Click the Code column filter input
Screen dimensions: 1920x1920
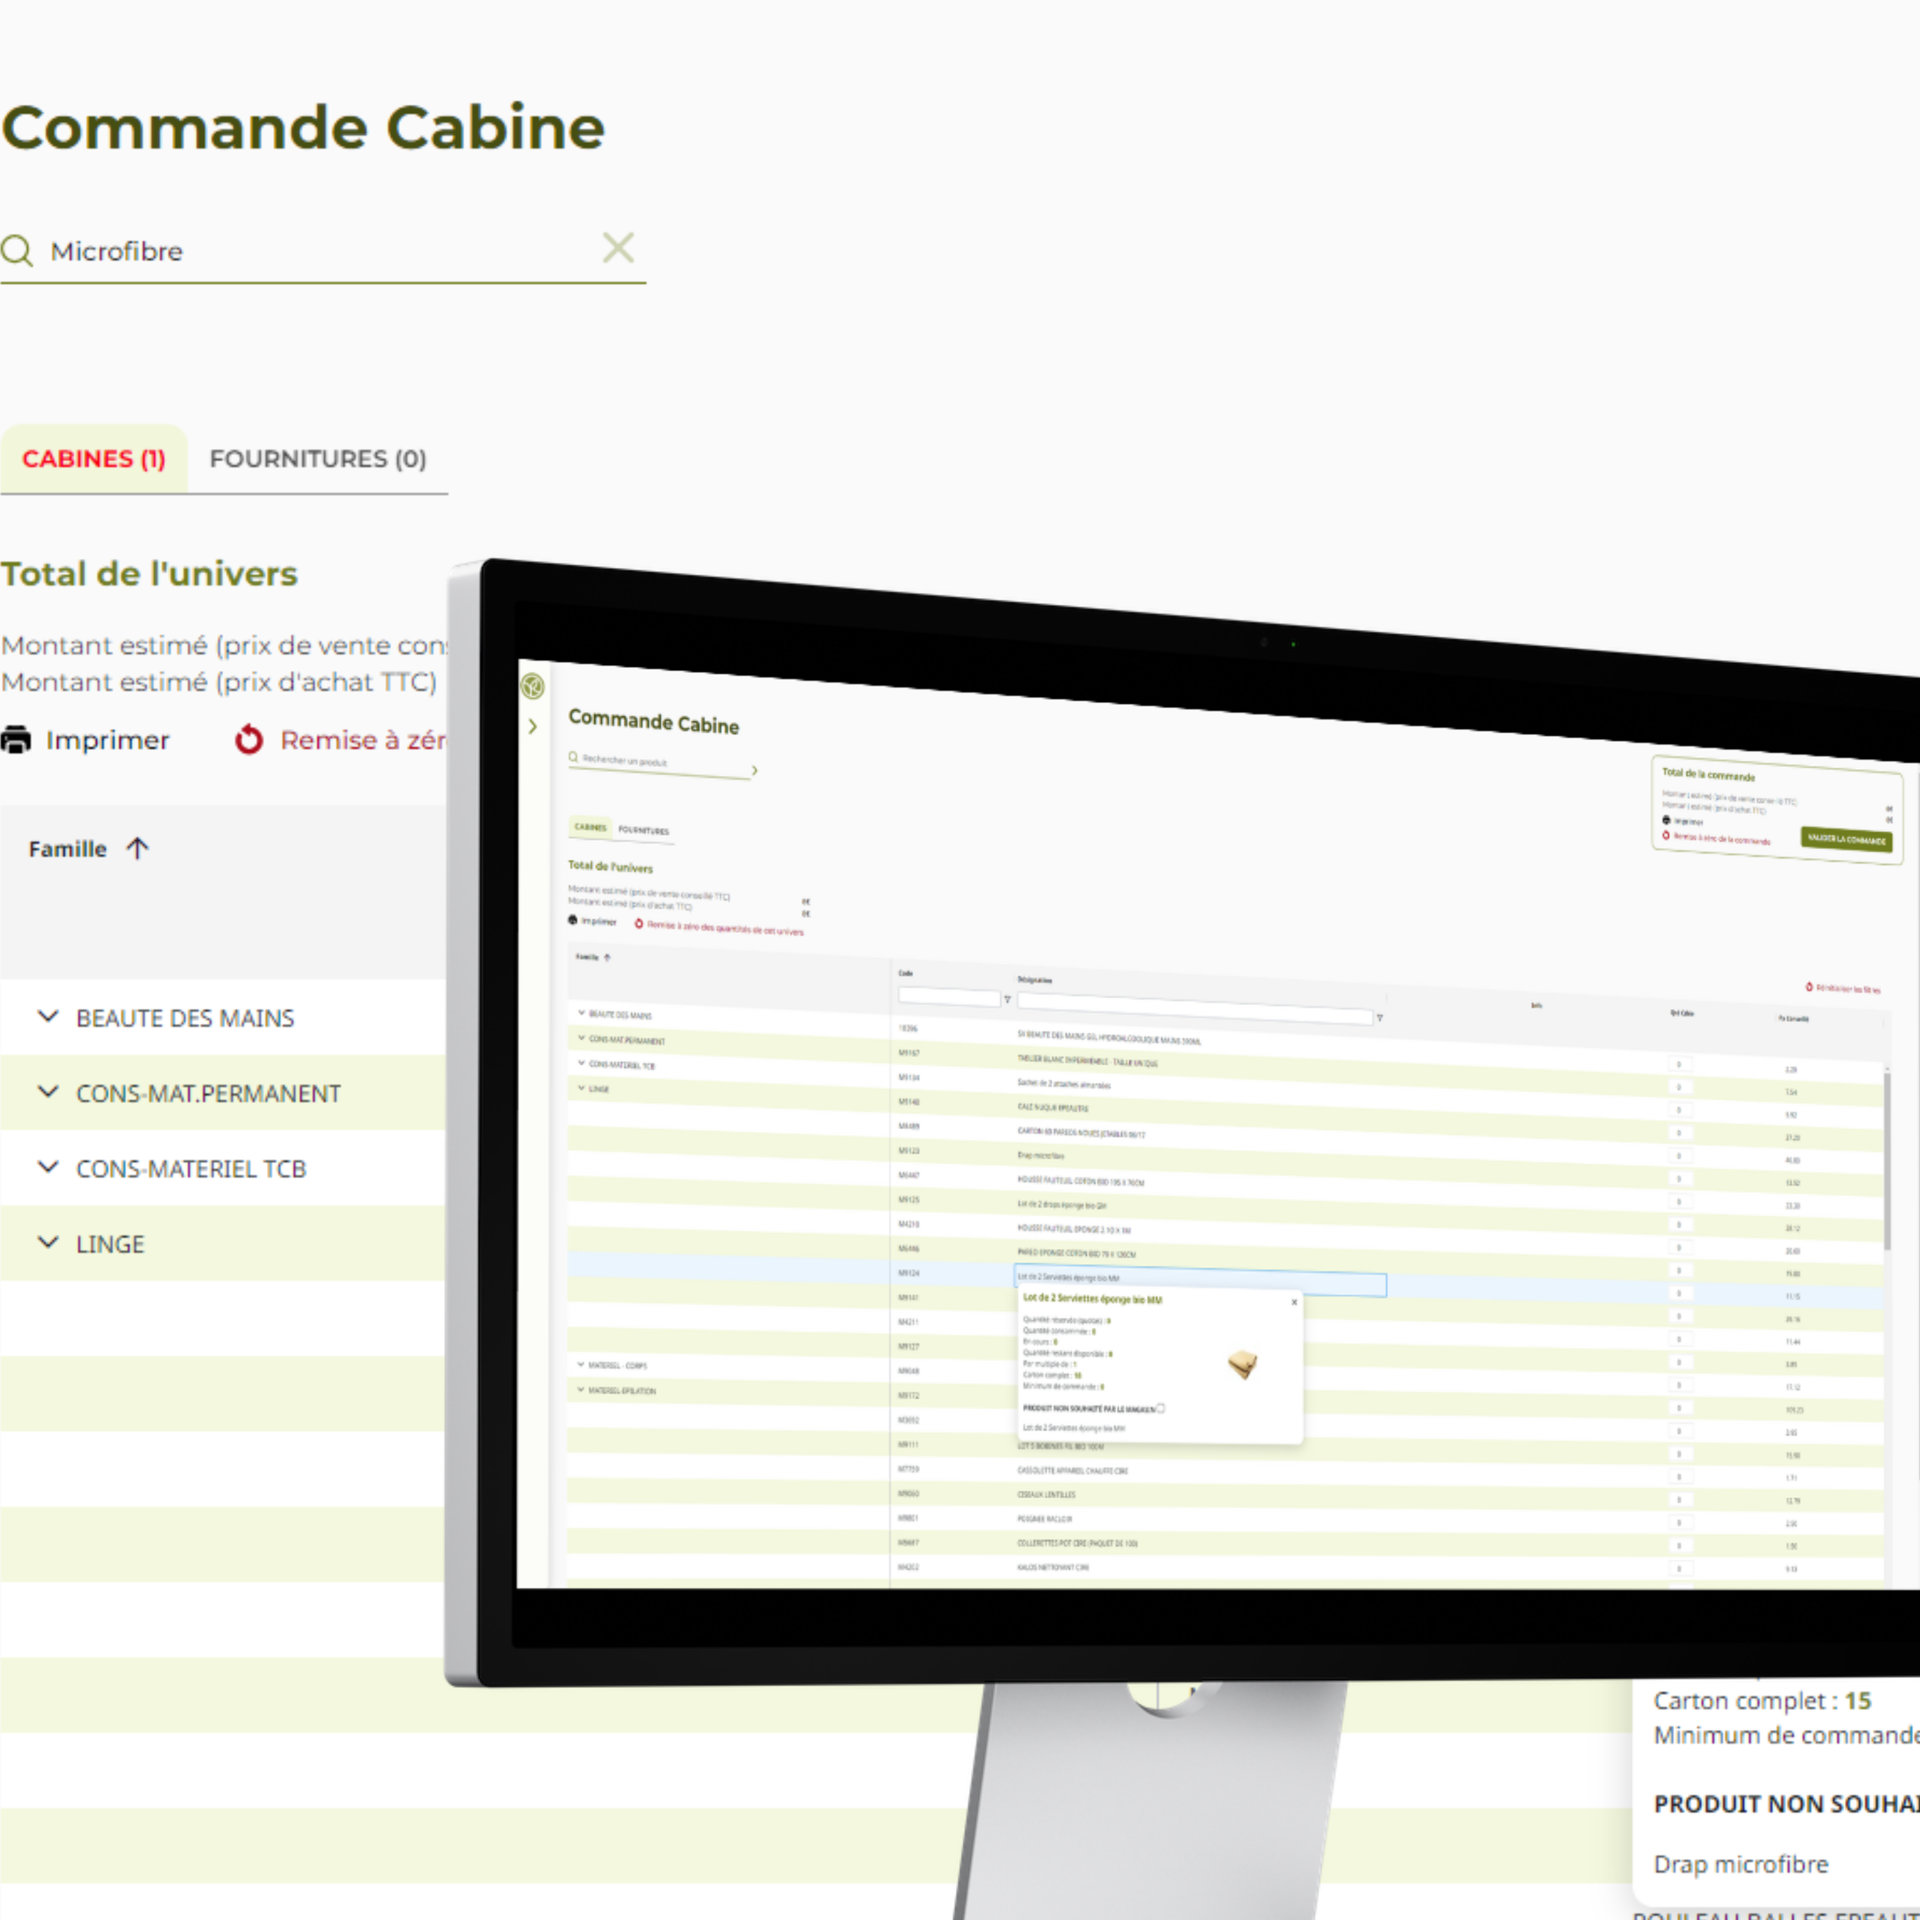click(x=949, y=997)
